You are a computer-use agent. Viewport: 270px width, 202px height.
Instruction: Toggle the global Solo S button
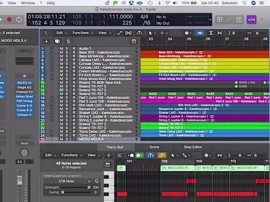69,41
